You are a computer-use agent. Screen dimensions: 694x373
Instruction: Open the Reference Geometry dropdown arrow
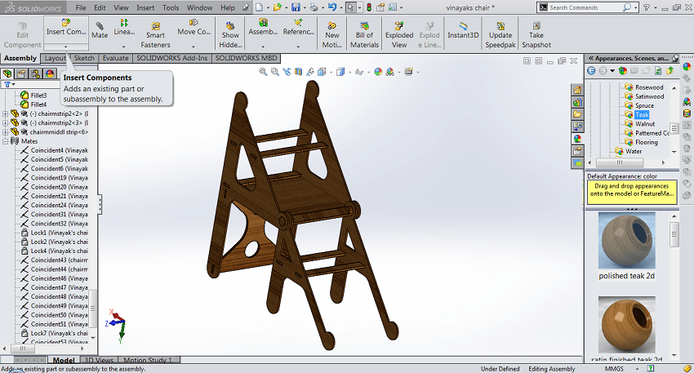click(298, 46)
